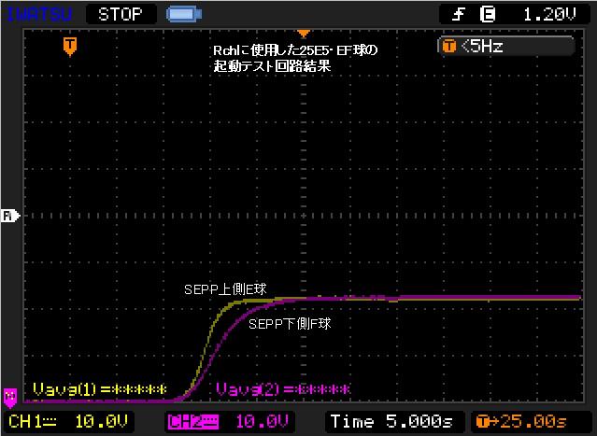Click the A trigger level marker on left edge

tap(10, 216)
